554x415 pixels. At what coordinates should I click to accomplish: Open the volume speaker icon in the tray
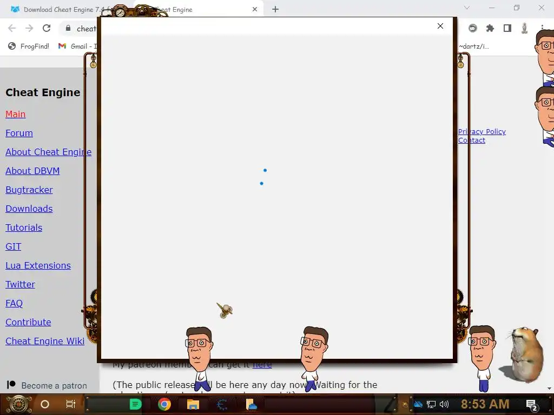(444, 404)
